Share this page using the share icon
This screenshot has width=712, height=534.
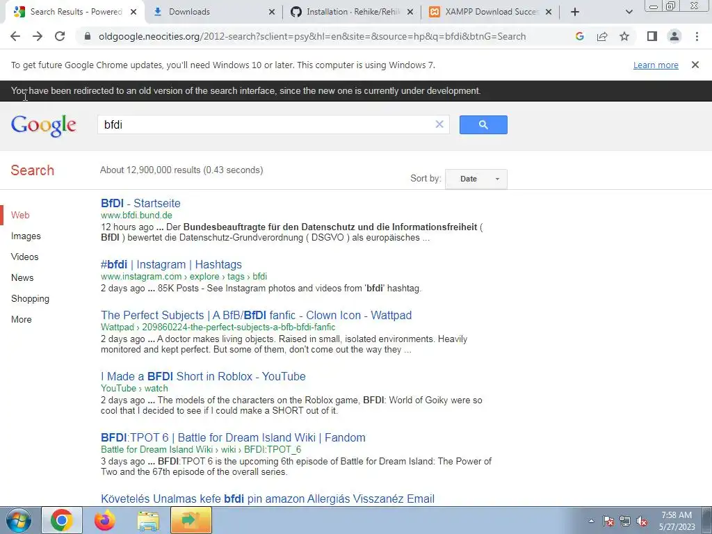[x=602, y=36]
